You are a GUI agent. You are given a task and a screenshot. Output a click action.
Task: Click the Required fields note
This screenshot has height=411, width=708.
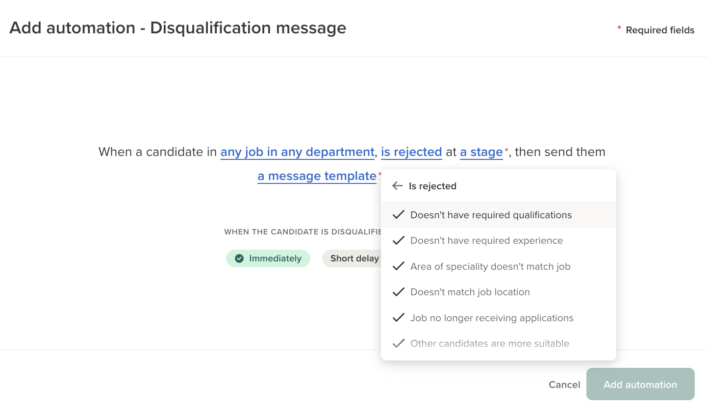click(660, 30)
